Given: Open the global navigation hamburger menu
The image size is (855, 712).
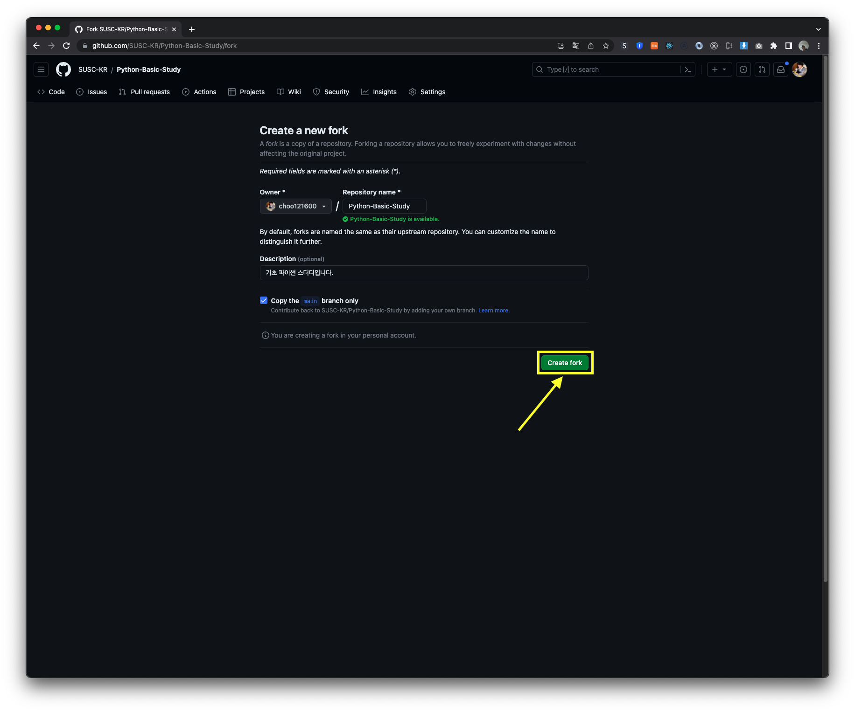Looking at the screenshot, I should click(41, 69).
